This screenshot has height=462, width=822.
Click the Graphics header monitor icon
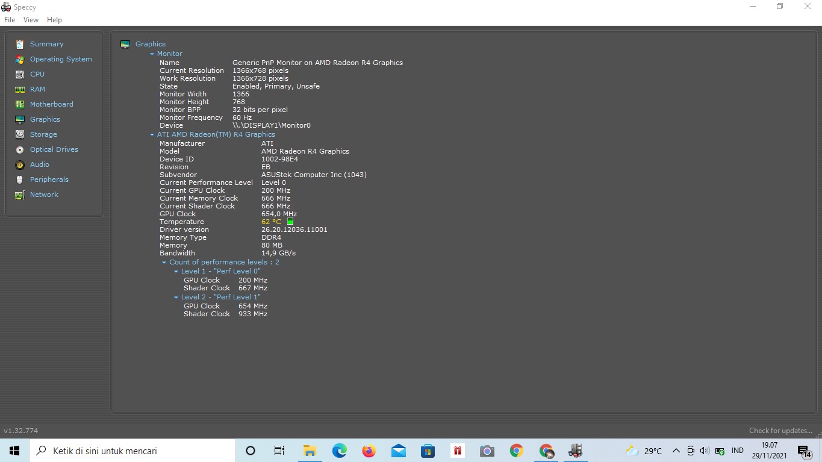[125, 44]
